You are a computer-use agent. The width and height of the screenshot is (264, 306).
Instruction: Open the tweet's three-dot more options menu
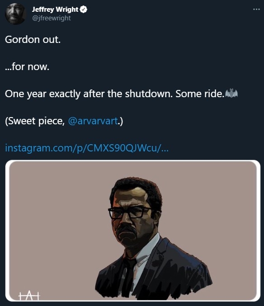(x=256, y=9)
